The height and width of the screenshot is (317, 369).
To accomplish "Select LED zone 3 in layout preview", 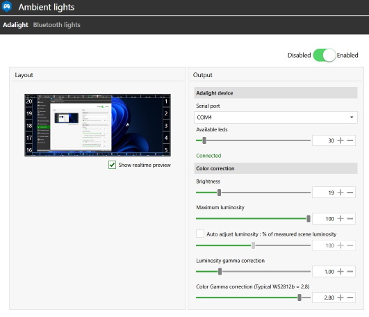I will pos(166,126).
